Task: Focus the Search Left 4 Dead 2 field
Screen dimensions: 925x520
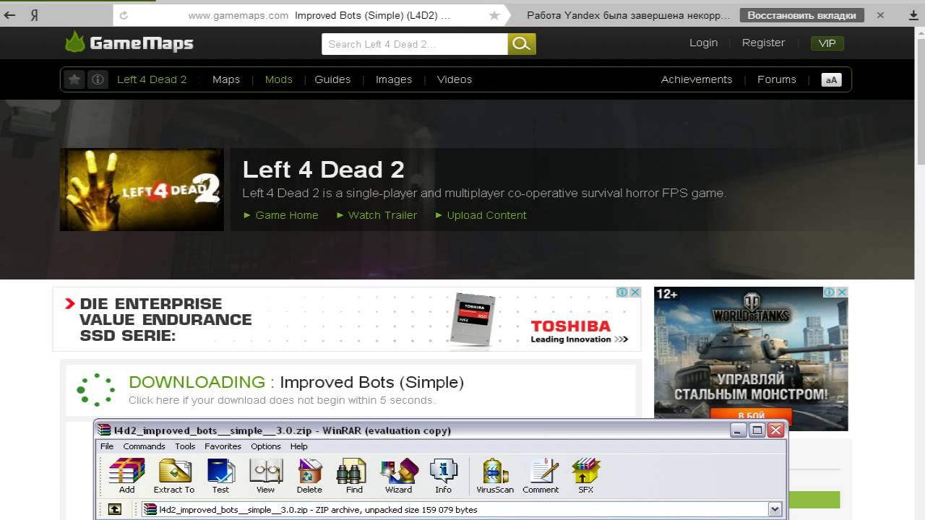Action: 414,44
